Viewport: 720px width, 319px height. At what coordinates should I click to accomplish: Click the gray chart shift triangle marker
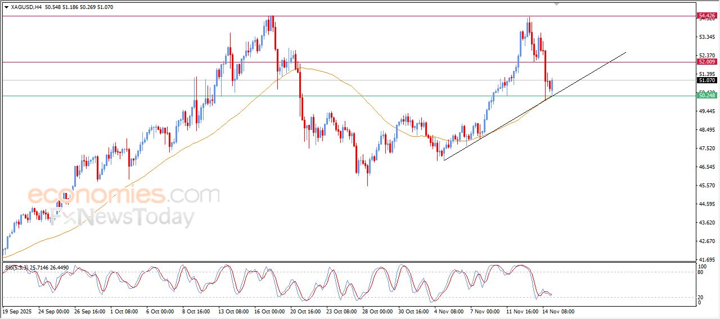[557, 4]
